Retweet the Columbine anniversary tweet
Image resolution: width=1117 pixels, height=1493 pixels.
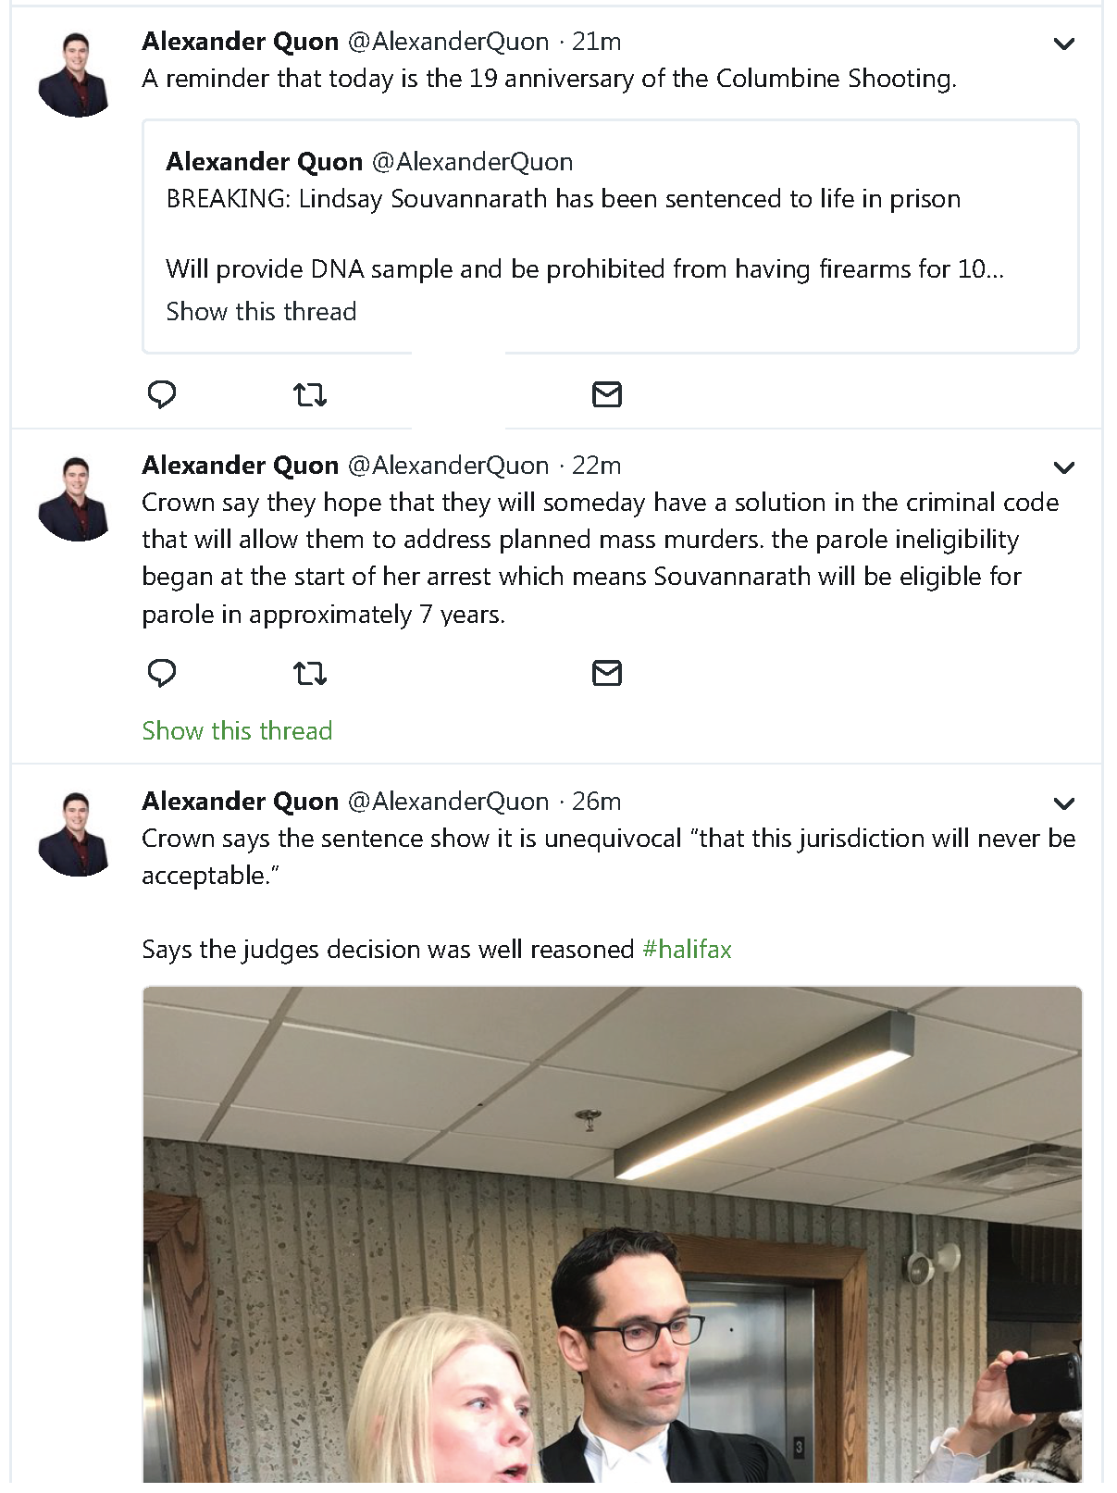[x=310, y=395]
